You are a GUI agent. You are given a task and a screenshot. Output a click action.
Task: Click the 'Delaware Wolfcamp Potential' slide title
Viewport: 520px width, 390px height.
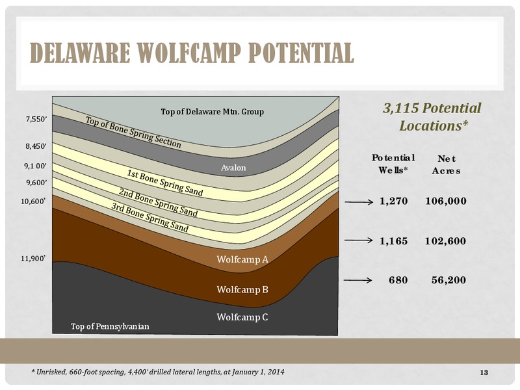point(192,53)
